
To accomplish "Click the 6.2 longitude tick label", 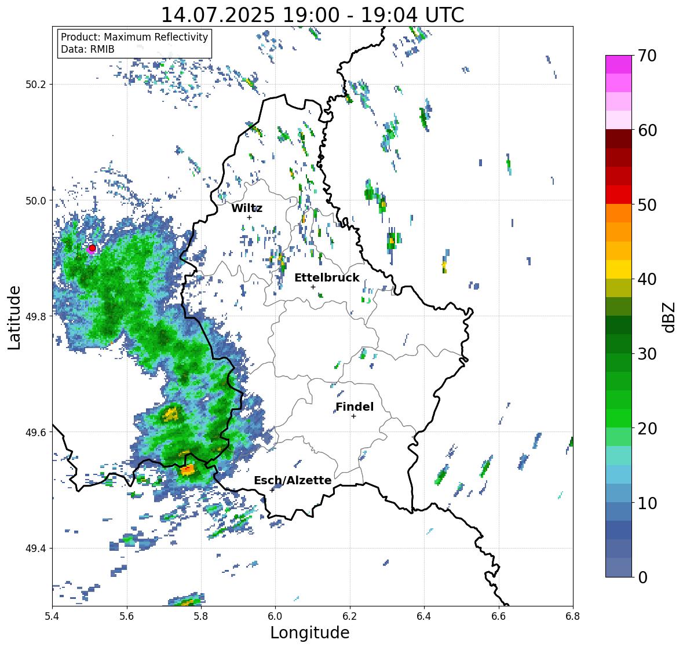I will point(350,616).
